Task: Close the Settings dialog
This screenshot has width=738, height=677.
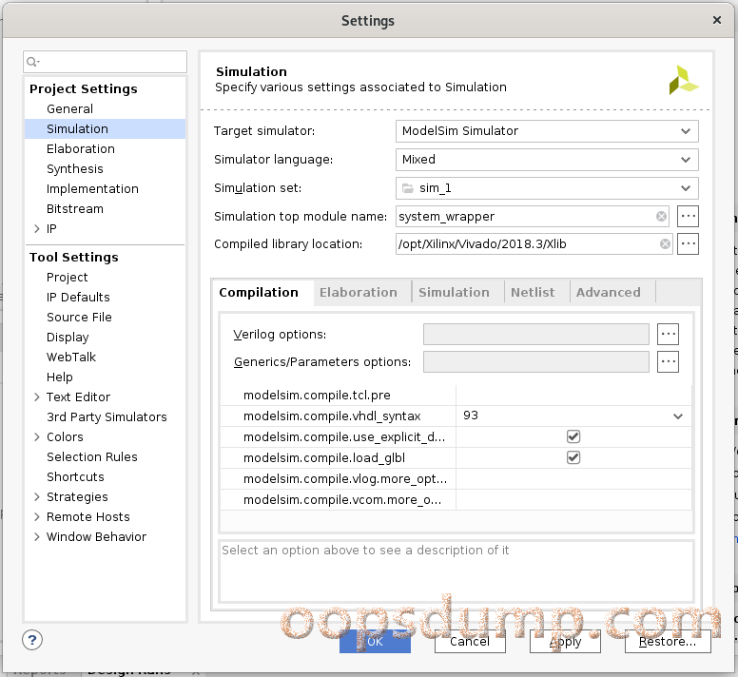Action: click(x=717, y=20)
